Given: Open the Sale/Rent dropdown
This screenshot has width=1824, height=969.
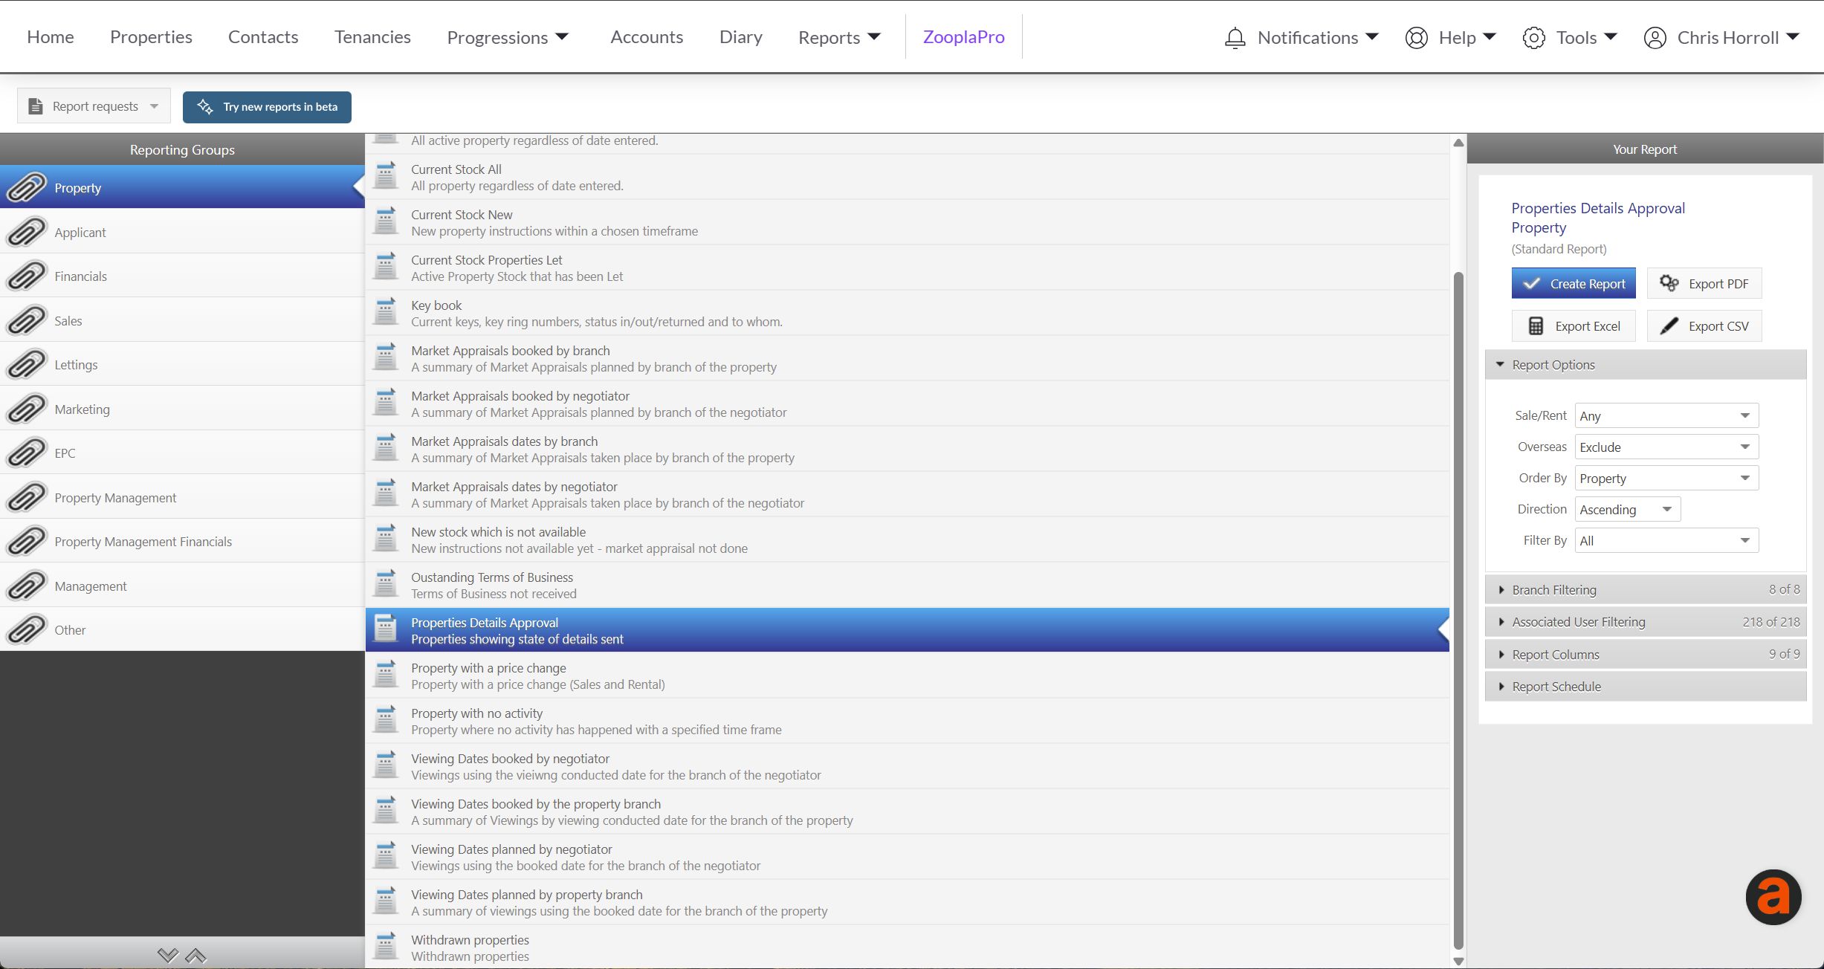Looking at the screenshot, I should [1666, 415].
